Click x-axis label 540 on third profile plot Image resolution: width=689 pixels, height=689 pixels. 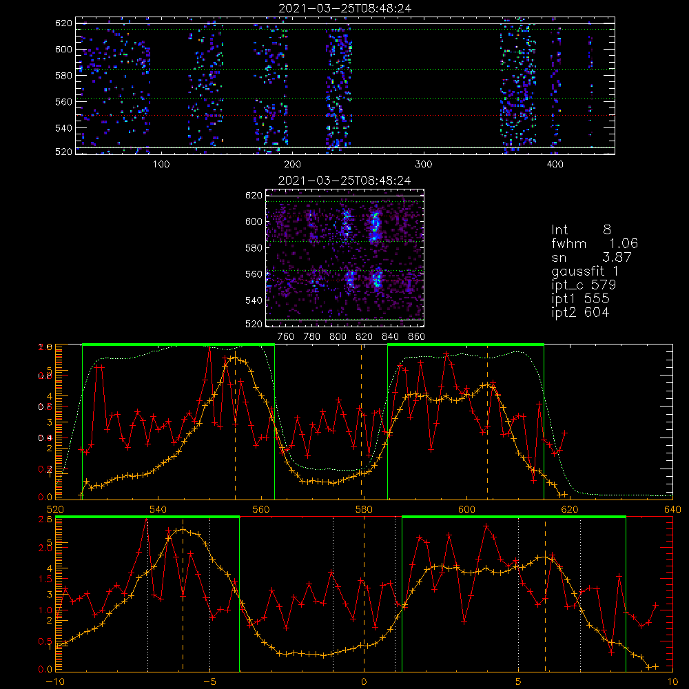[158, 509]
